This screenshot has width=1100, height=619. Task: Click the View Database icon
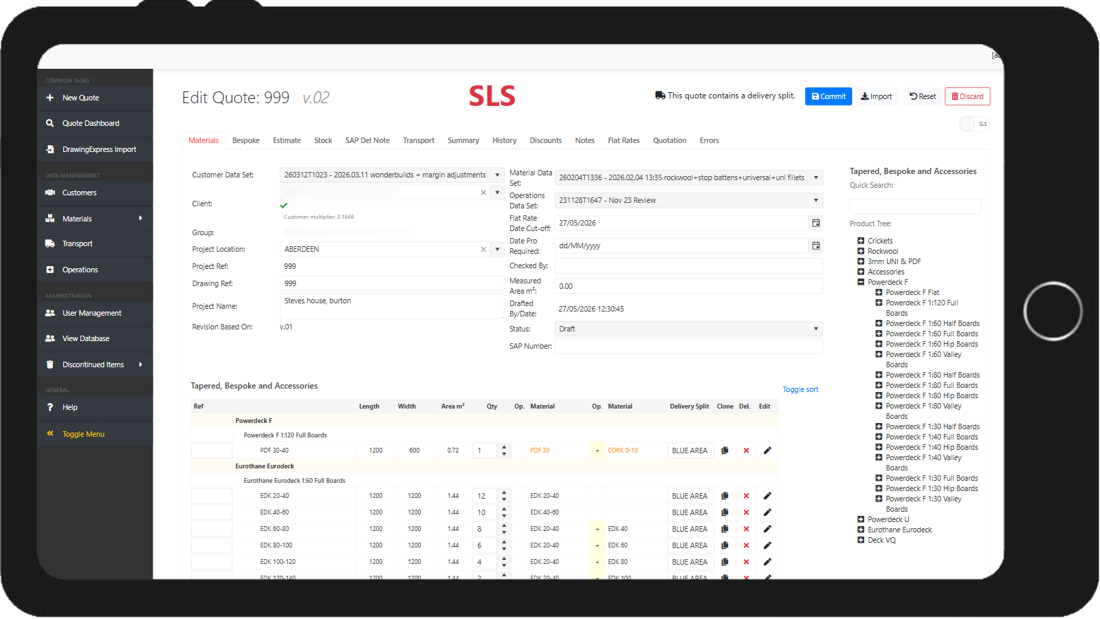point(49,338)
